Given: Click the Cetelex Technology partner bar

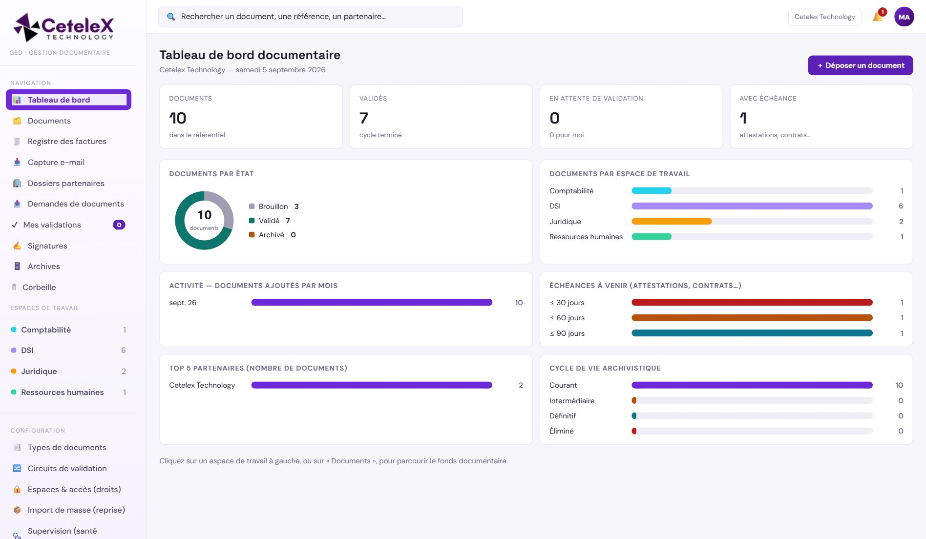Looking at the screenshot, I should pyautogui.click(x=372, y=385).
